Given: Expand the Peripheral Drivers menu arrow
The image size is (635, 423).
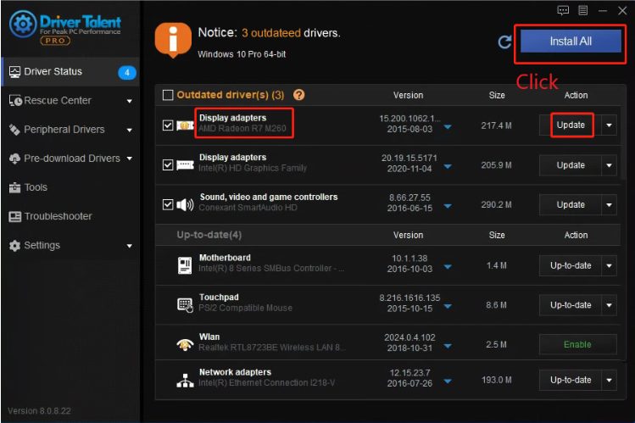Looking at the screenshot, I should tap(129, 130).
